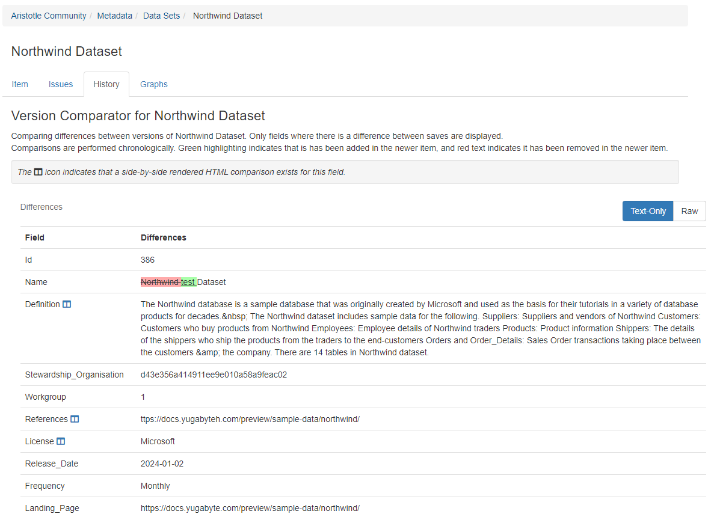Viewport: 714px width, 514px height.
Task: Open side-by-side comparison icon for Definition
Action: pyautogui.click(x=67, y=305)
